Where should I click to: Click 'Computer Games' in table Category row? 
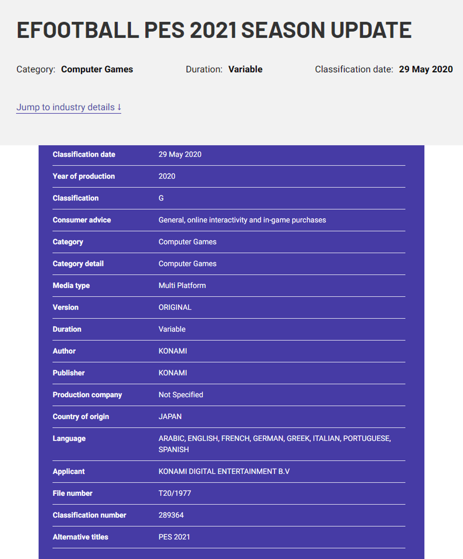tap(187, 242)
